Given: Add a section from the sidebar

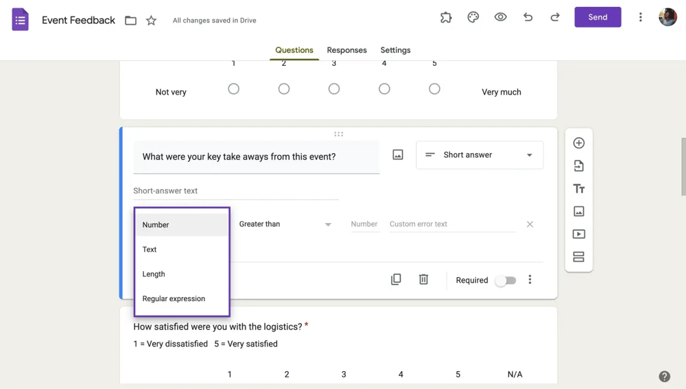Looking at the screenshot, I should pos(578,257).
